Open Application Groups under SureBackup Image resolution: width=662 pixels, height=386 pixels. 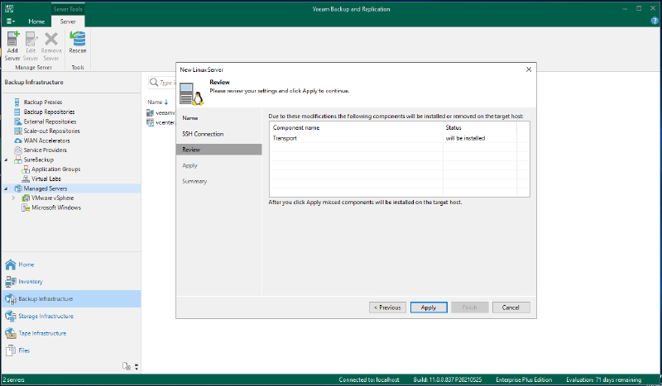(x=55, y=169)
